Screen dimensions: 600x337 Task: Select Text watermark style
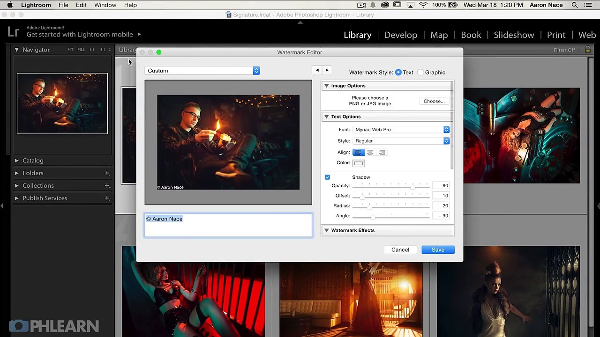398,73
